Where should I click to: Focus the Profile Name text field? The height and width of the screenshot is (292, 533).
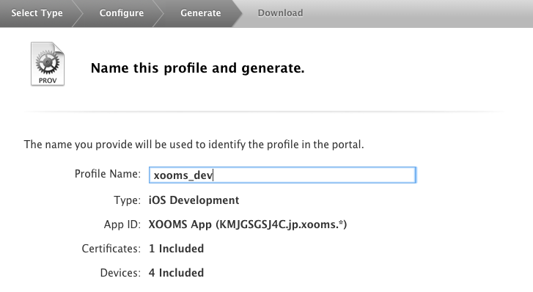(x=282, y=175)
